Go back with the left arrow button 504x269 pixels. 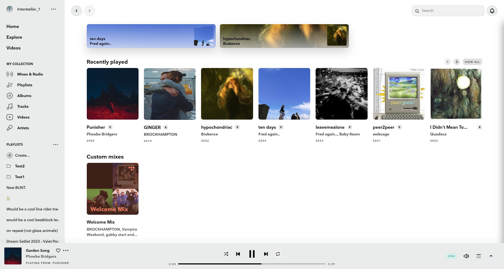coord(77,11)
